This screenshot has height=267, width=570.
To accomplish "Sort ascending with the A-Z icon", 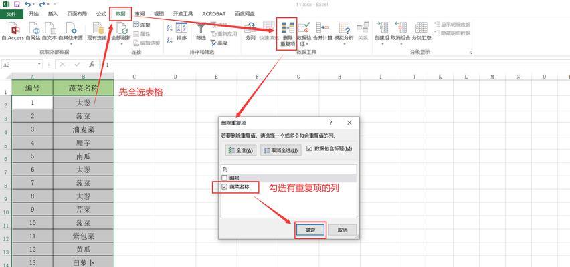I will click(169, 28).
